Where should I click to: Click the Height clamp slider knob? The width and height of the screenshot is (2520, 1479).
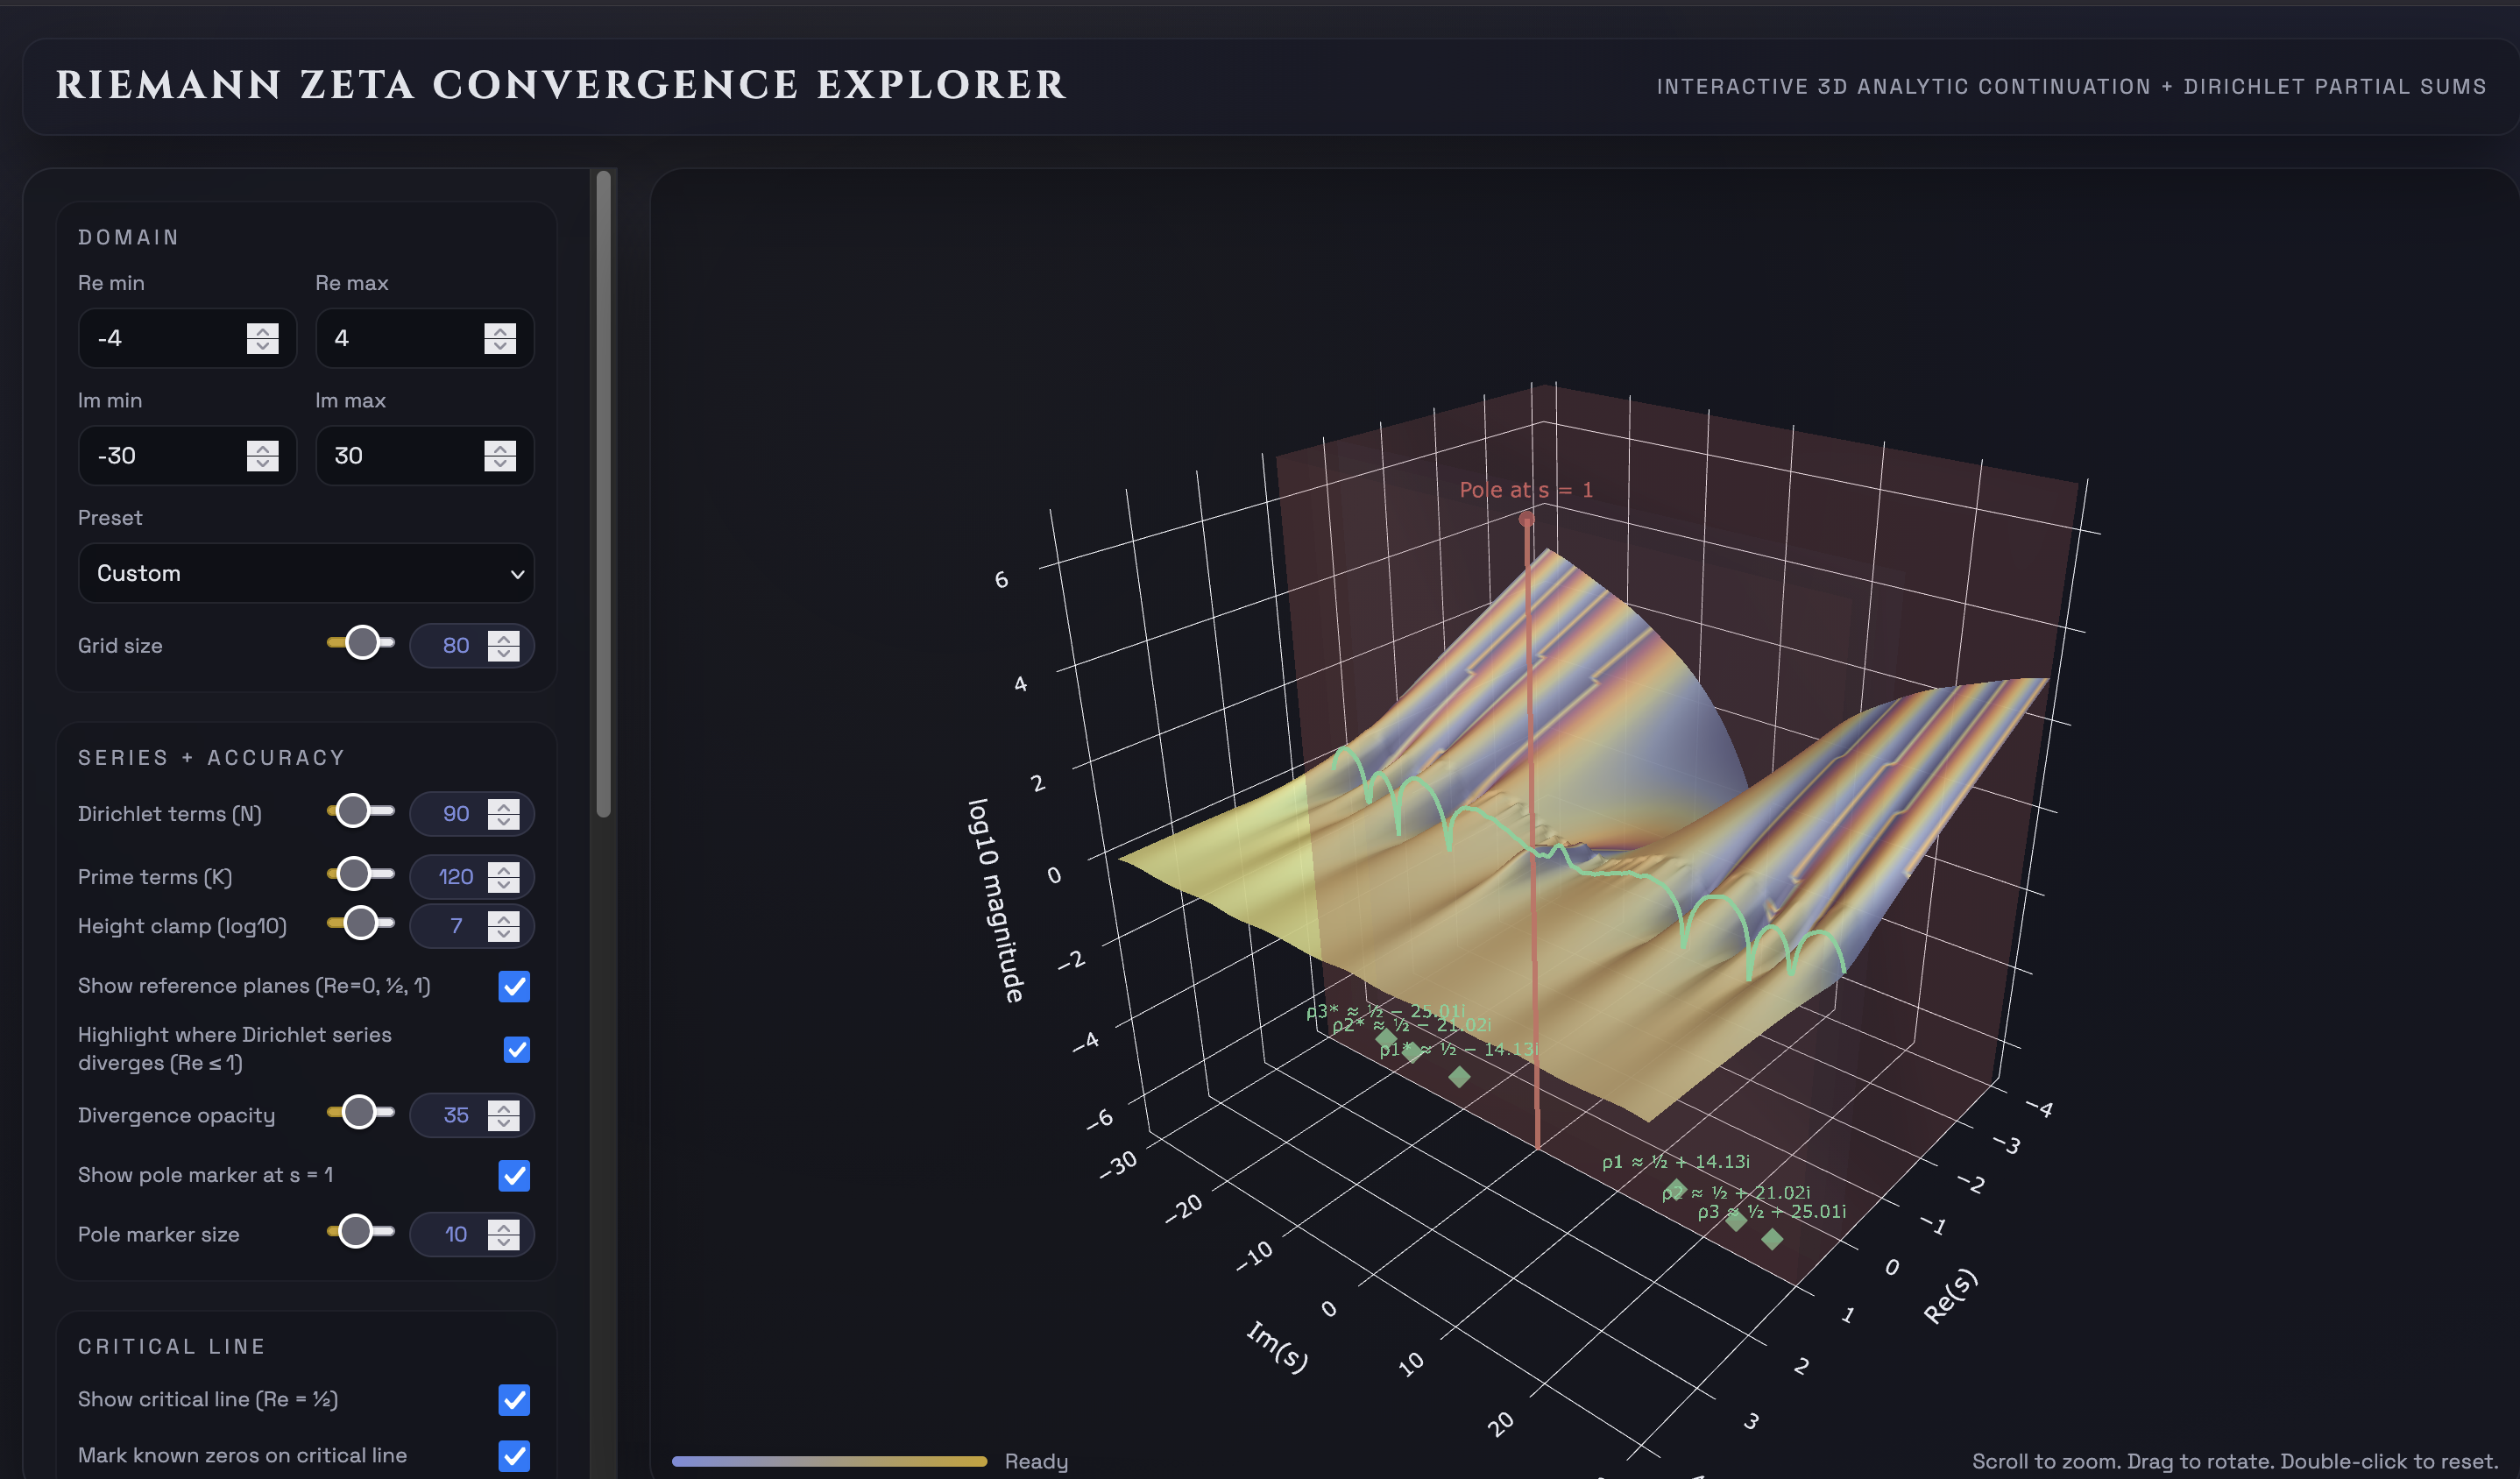pyautogui.click(x=361, y=922)
